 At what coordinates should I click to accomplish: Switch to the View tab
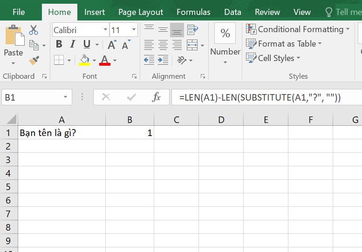(302, 12)
